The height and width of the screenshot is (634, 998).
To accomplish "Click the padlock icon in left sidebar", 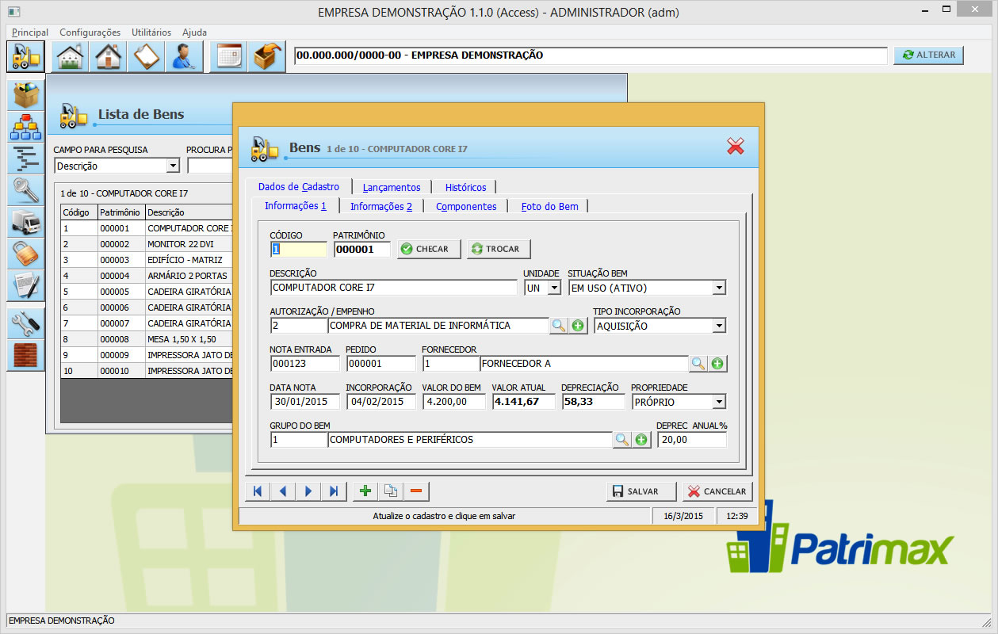I will 26,254.
